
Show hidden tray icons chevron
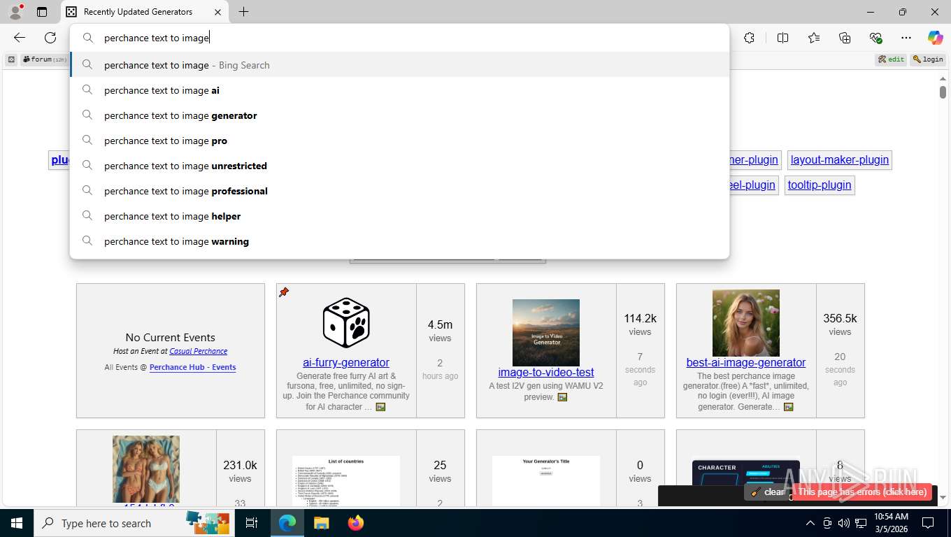810,523
